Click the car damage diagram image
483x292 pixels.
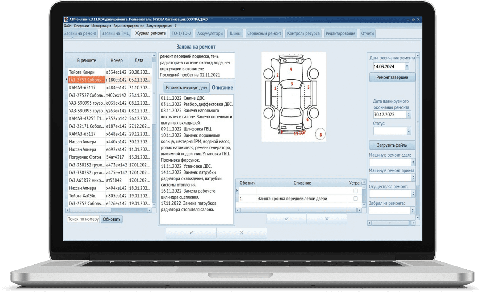(294, 97)
